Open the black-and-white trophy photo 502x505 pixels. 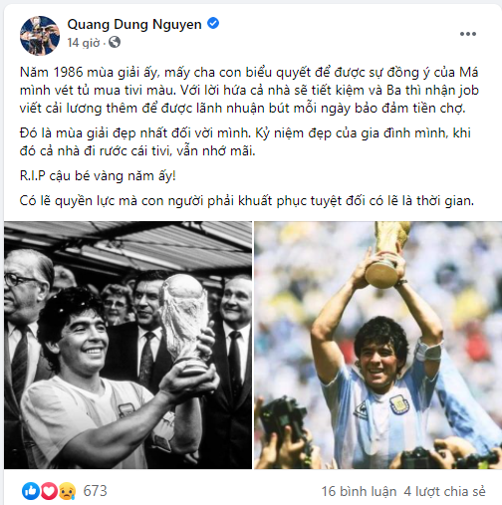(x=127, y=345)
